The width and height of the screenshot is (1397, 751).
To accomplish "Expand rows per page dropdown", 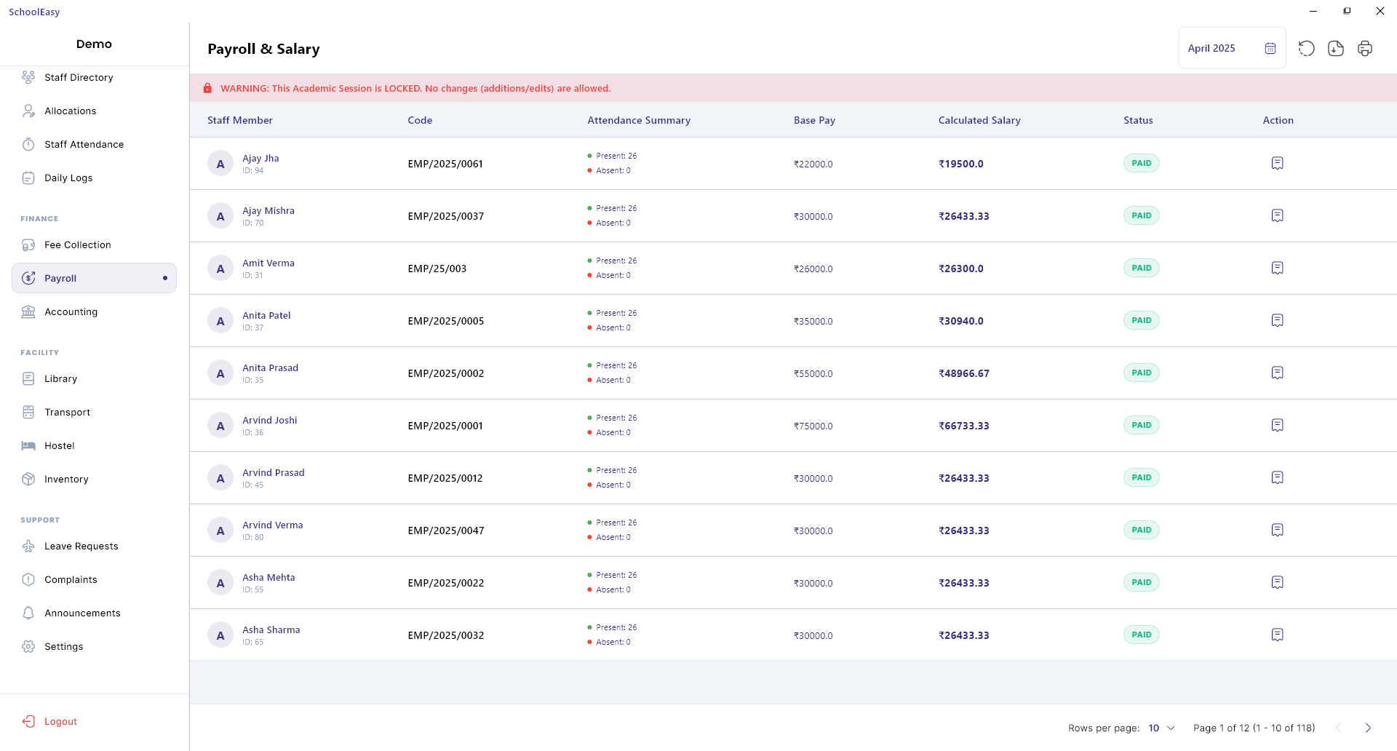I will [1161, 728].
